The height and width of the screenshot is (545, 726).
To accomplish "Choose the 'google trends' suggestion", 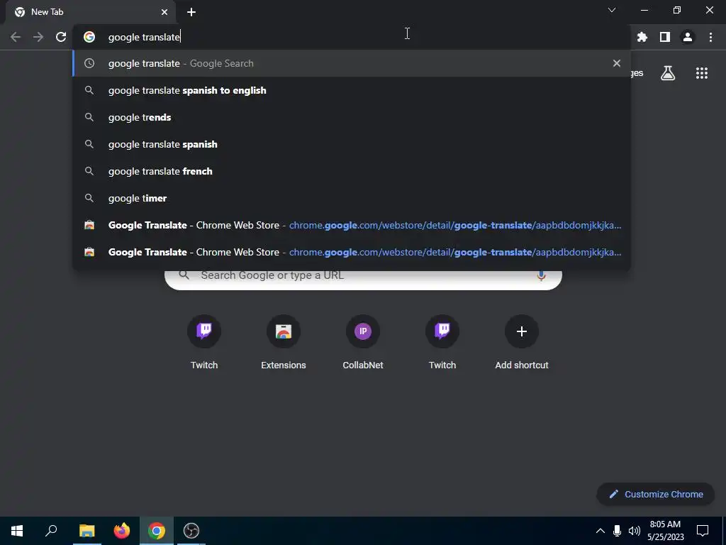I will (x=352, y=117).
